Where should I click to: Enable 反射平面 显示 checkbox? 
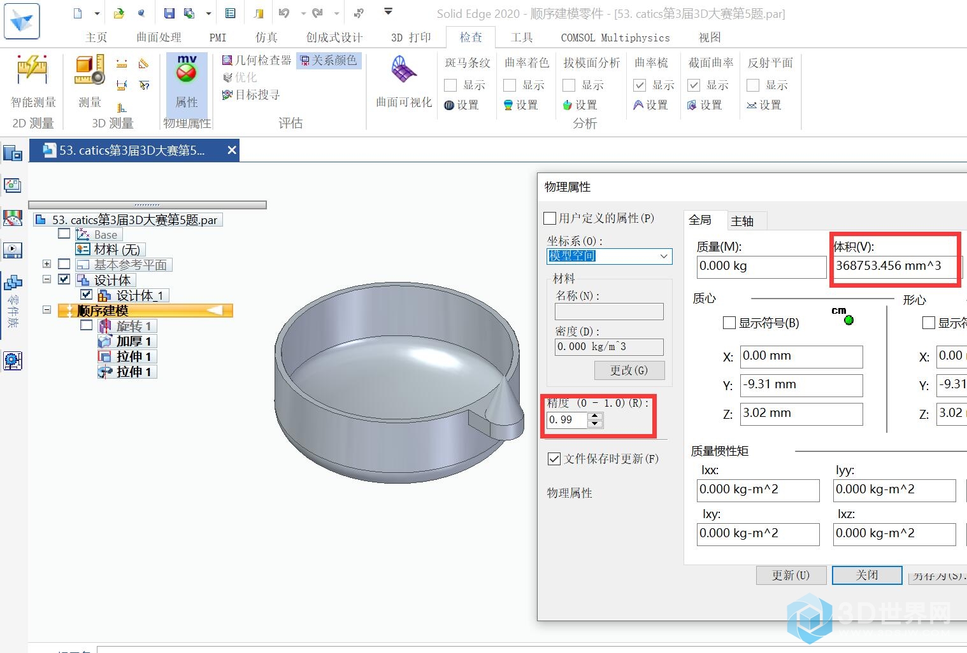coord(753,85)
